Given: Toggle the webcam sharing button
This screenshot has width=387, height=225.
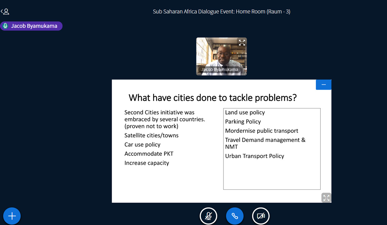Looking at the screenshot, I should tap(261, 216).
